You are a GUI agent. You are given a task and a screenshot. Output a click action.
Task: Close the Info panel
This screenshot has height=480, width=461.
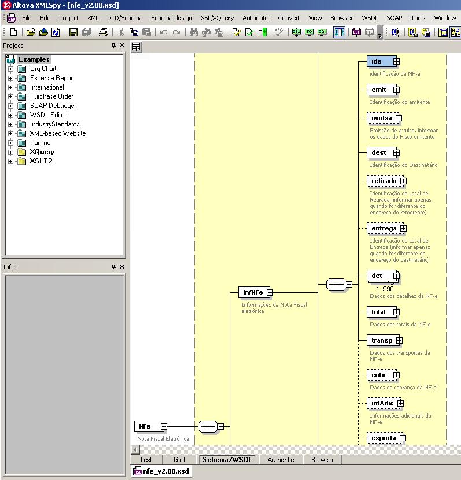tap(122, 267)
